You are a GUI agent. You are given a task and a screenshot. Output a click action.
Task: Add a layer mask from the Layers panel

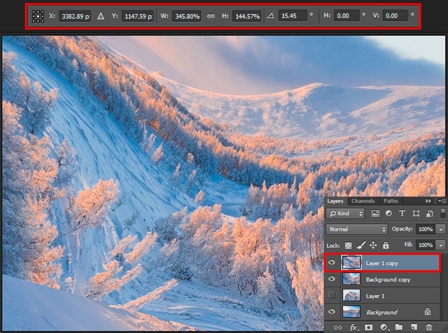(369, 327)
